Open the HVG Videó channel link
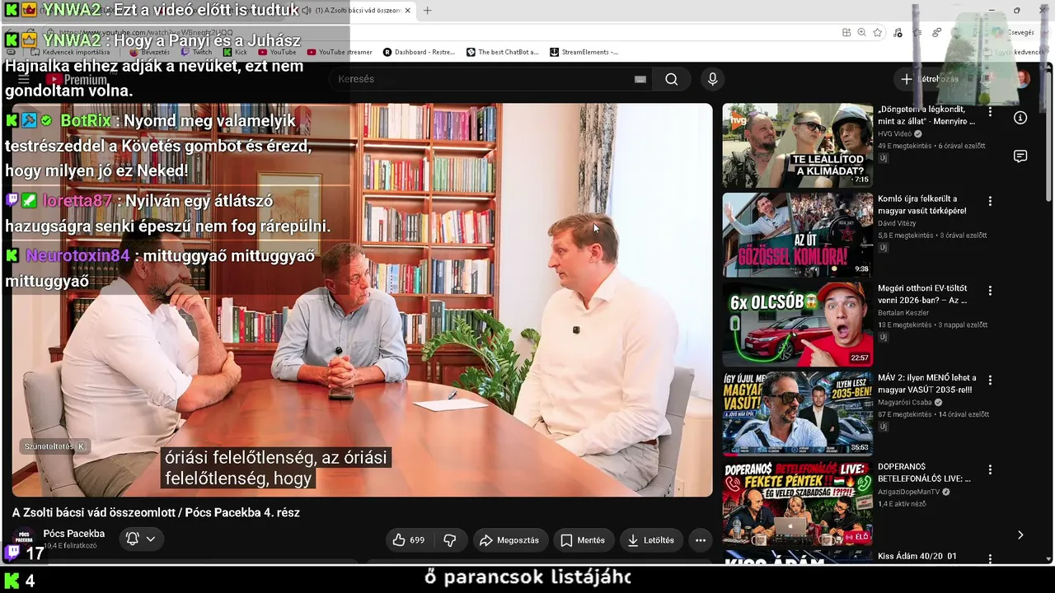This screenshot has height=593, width=1055. click(x=894, y=133)
